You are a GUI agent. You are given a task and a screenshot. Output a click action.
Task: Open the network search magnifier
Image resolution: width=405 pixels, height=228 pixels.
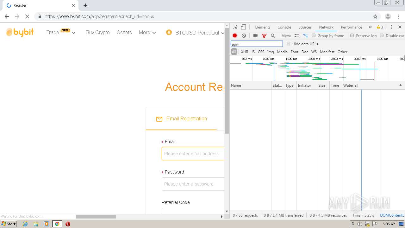coord(273,36)
